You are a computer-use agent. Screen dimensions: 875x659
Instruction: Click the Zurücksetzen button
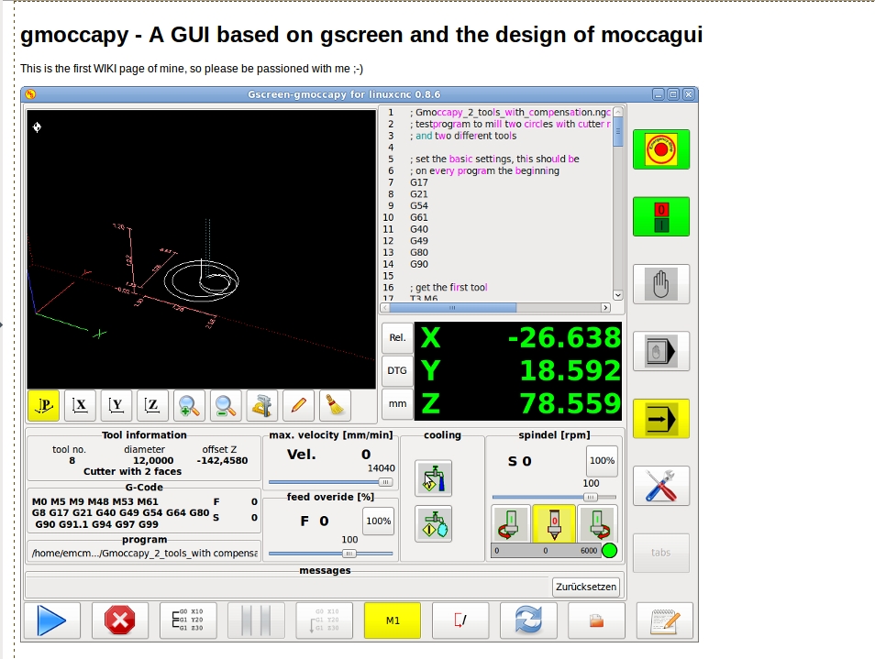pyautogui.click(x=586, y=588)
